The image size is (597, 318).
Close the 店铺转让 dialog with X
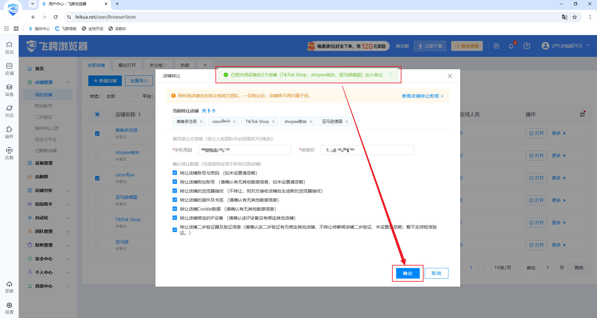(450, 76)
